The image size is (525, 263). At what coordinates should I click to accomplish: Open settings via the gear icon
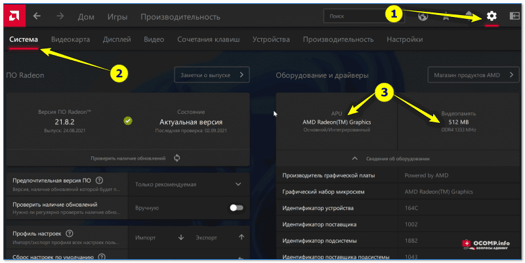[492, 16]
